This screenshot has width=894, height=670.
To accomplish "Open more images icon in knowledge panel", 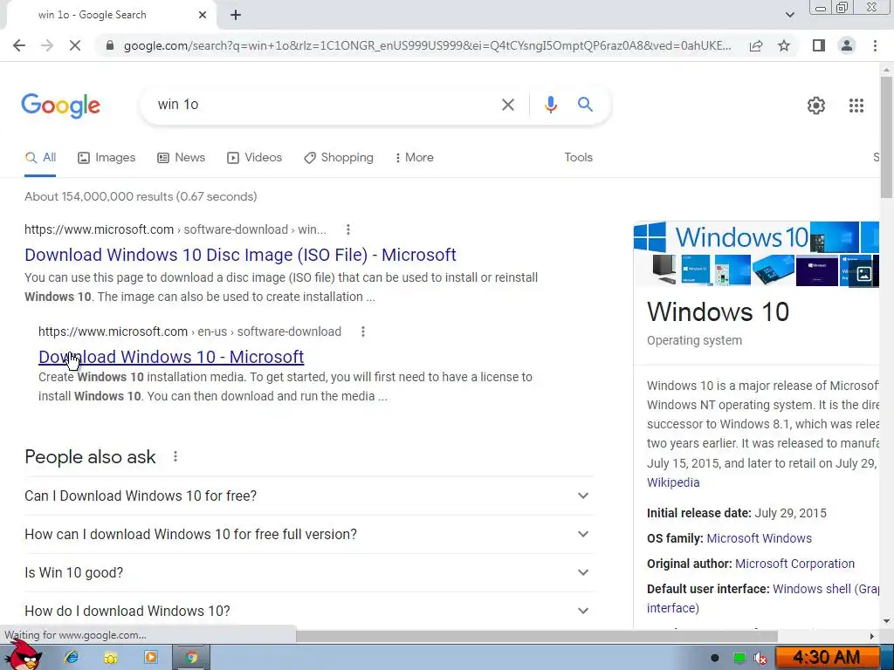I will coord(863,274).
